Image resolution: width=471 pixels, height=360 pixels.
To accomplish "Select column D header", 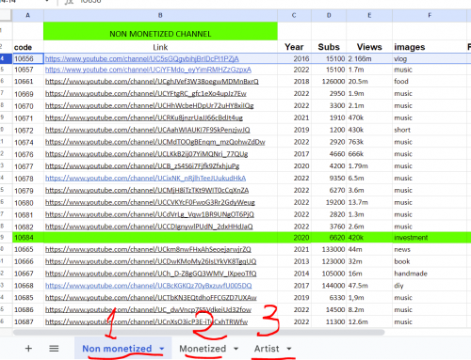I will 329,15.
